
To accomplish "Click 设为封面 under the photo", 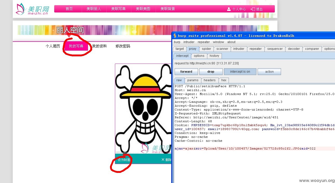I will pos(124,160).
